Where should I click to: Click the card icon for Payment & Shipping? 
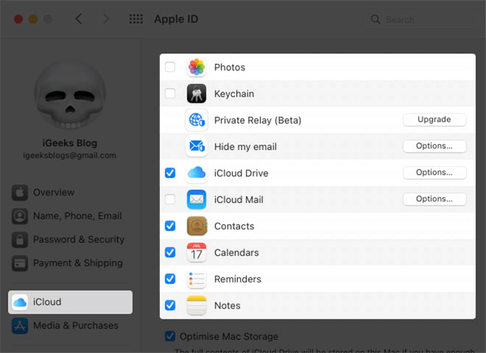(x=20, y=264)
